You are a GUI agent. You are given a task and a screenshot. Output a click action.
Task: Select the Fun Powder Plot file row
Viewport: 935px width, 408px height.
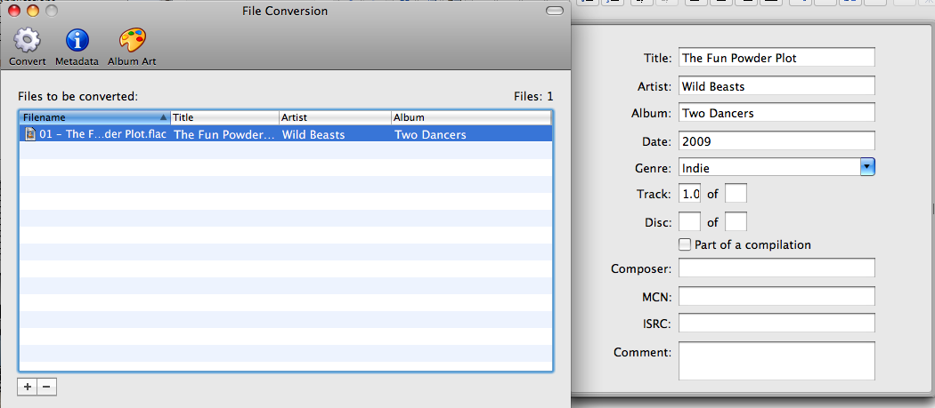(x=285, y=134)
